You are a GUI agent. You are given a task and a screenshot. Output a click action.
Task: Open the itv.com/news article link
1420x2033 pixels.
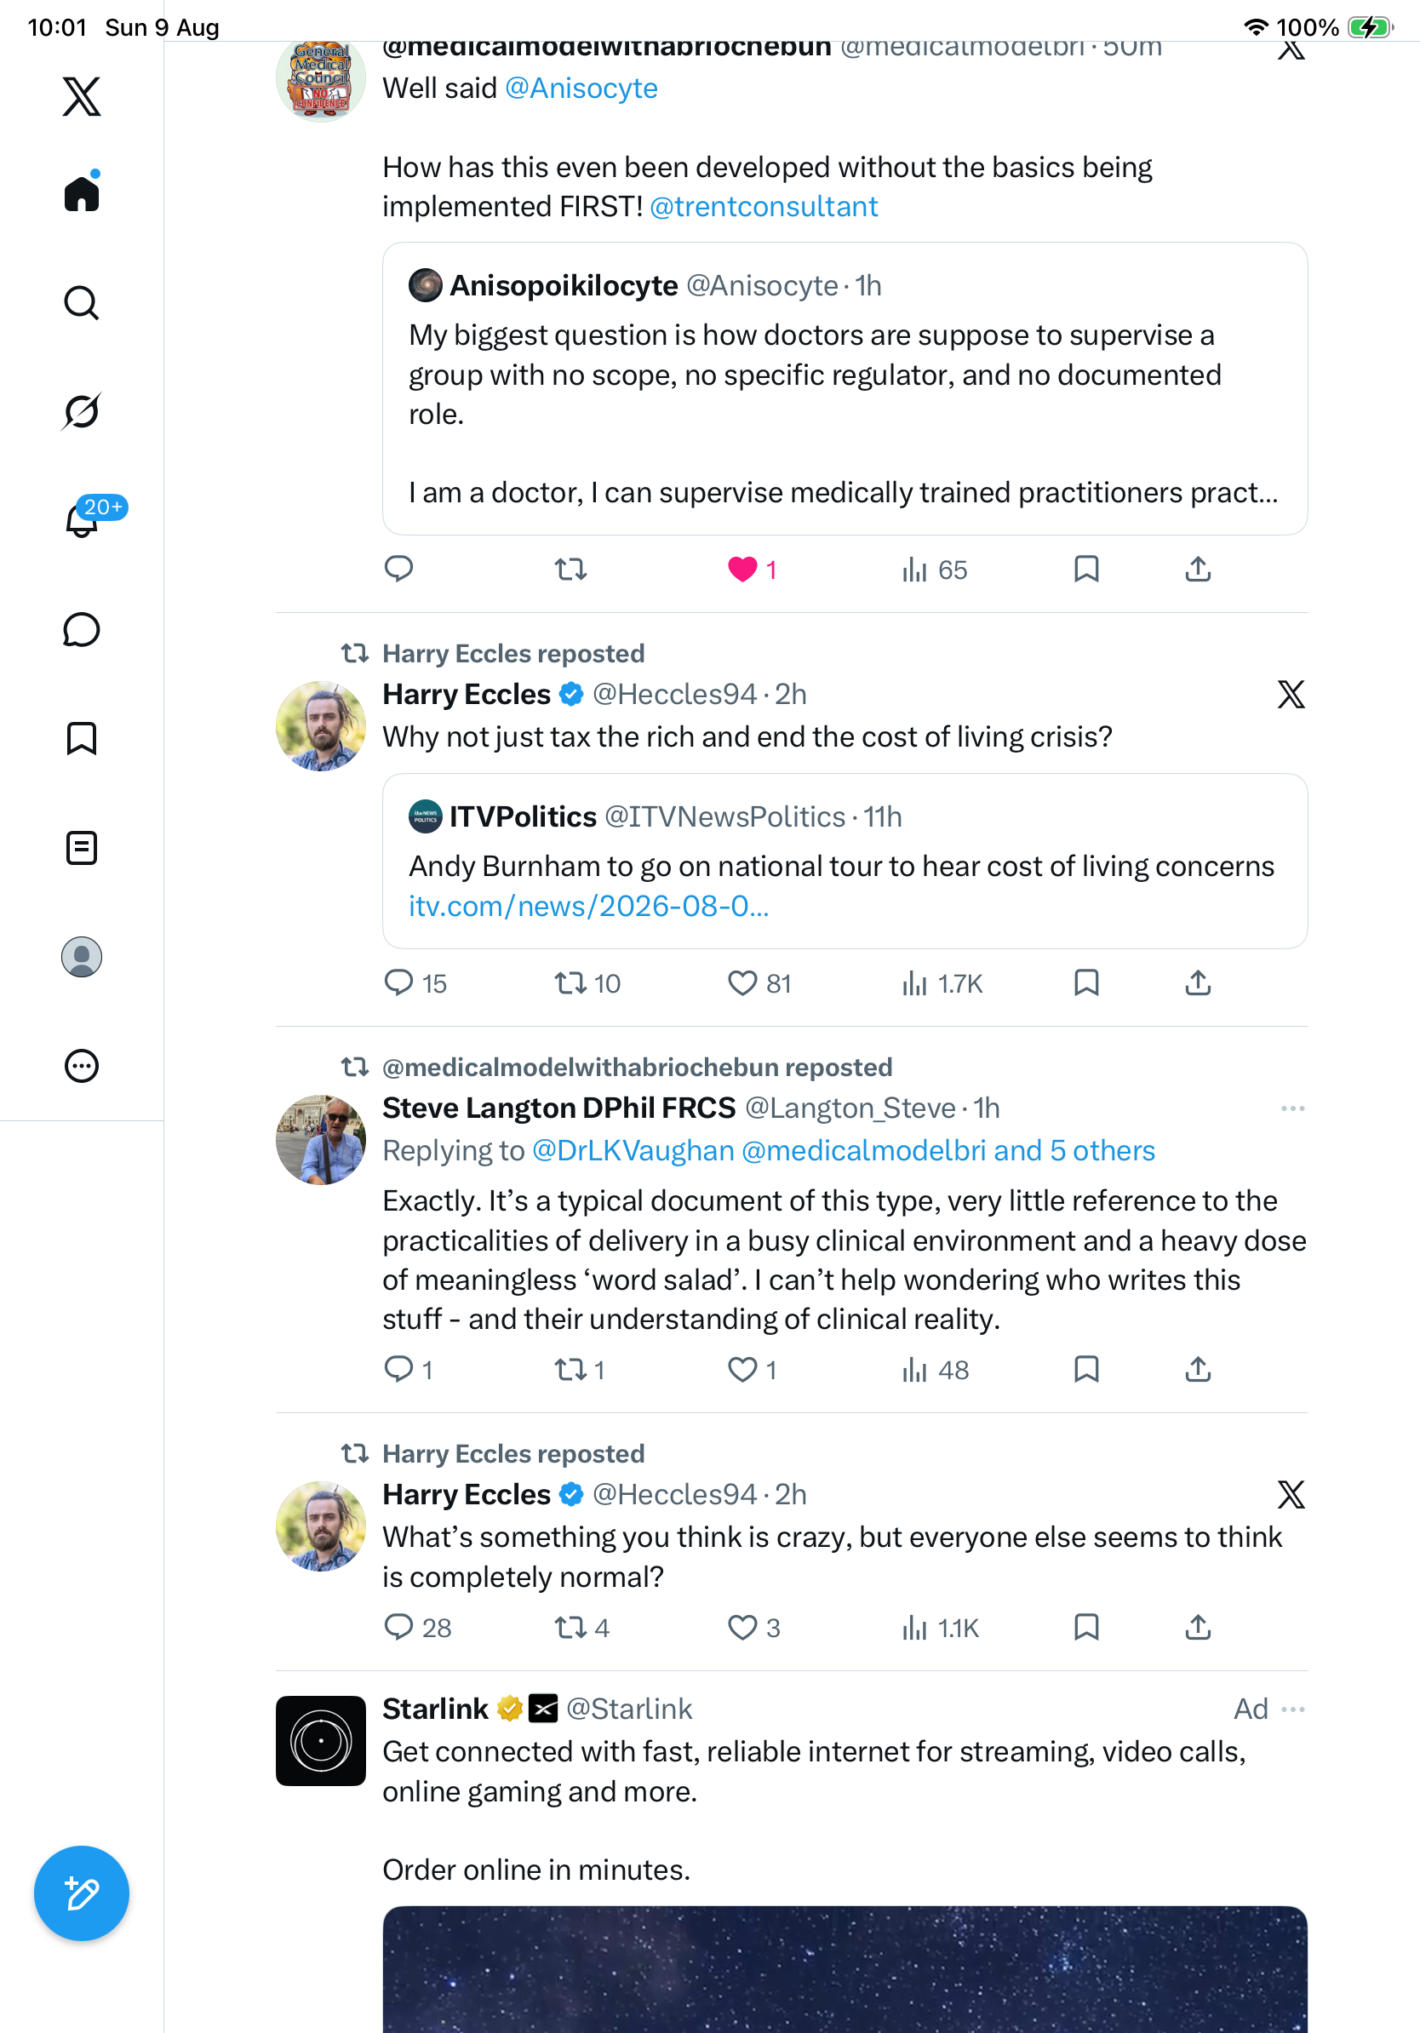tap(589, 906)
